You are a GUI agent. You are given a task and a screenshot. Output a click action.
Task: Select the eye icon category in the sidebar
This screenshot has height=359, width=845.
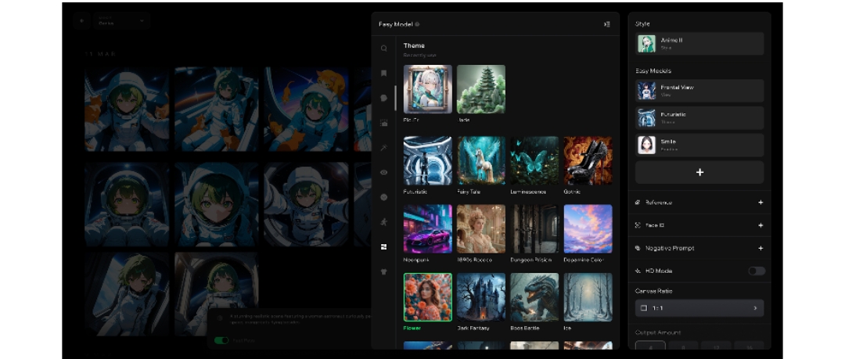(383, 172)
